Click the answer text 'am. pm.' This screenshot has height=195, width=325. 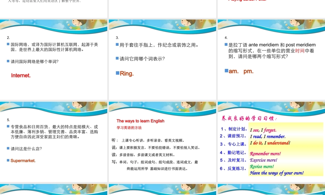pos(241,71)
